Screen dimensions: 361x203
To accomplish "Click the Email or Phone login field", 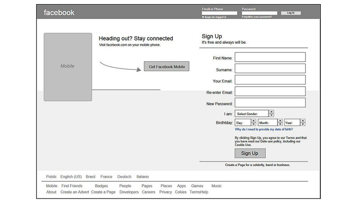I will coord(219,13).
